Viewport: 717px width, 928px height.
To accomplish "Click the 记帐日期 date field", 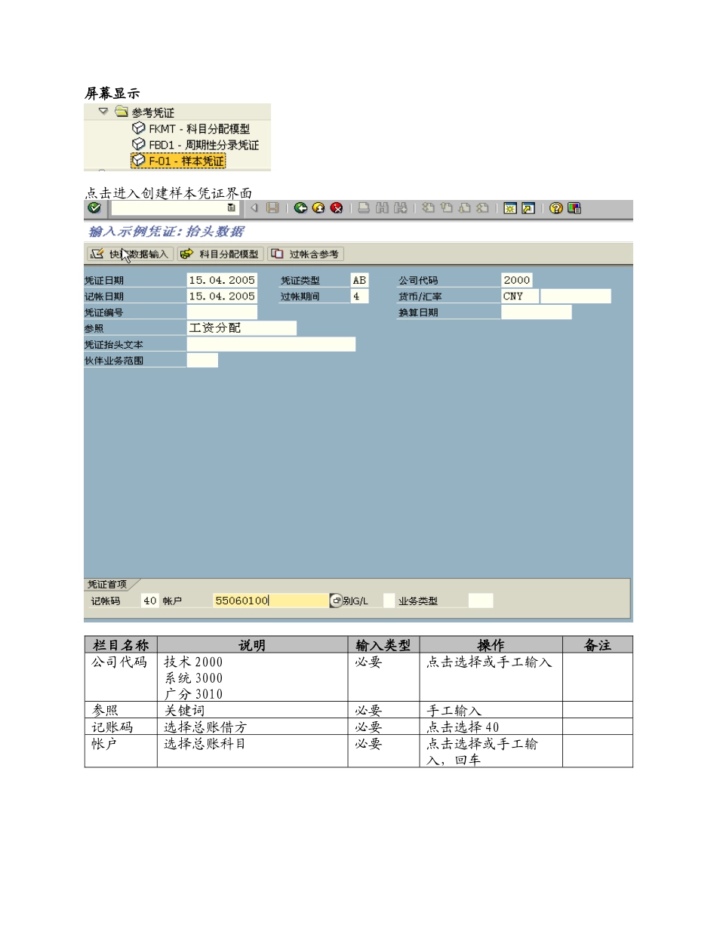I will (x=222, y=297).
